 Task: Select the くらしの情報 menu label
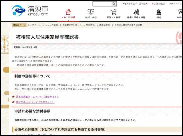coord(68,18)
